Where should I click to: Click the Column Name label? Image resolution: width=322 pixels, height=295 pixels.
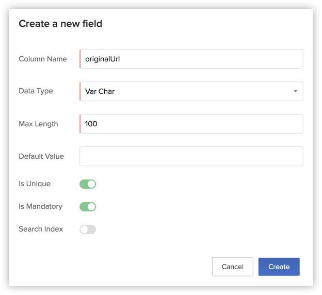[x=43, y=59]
